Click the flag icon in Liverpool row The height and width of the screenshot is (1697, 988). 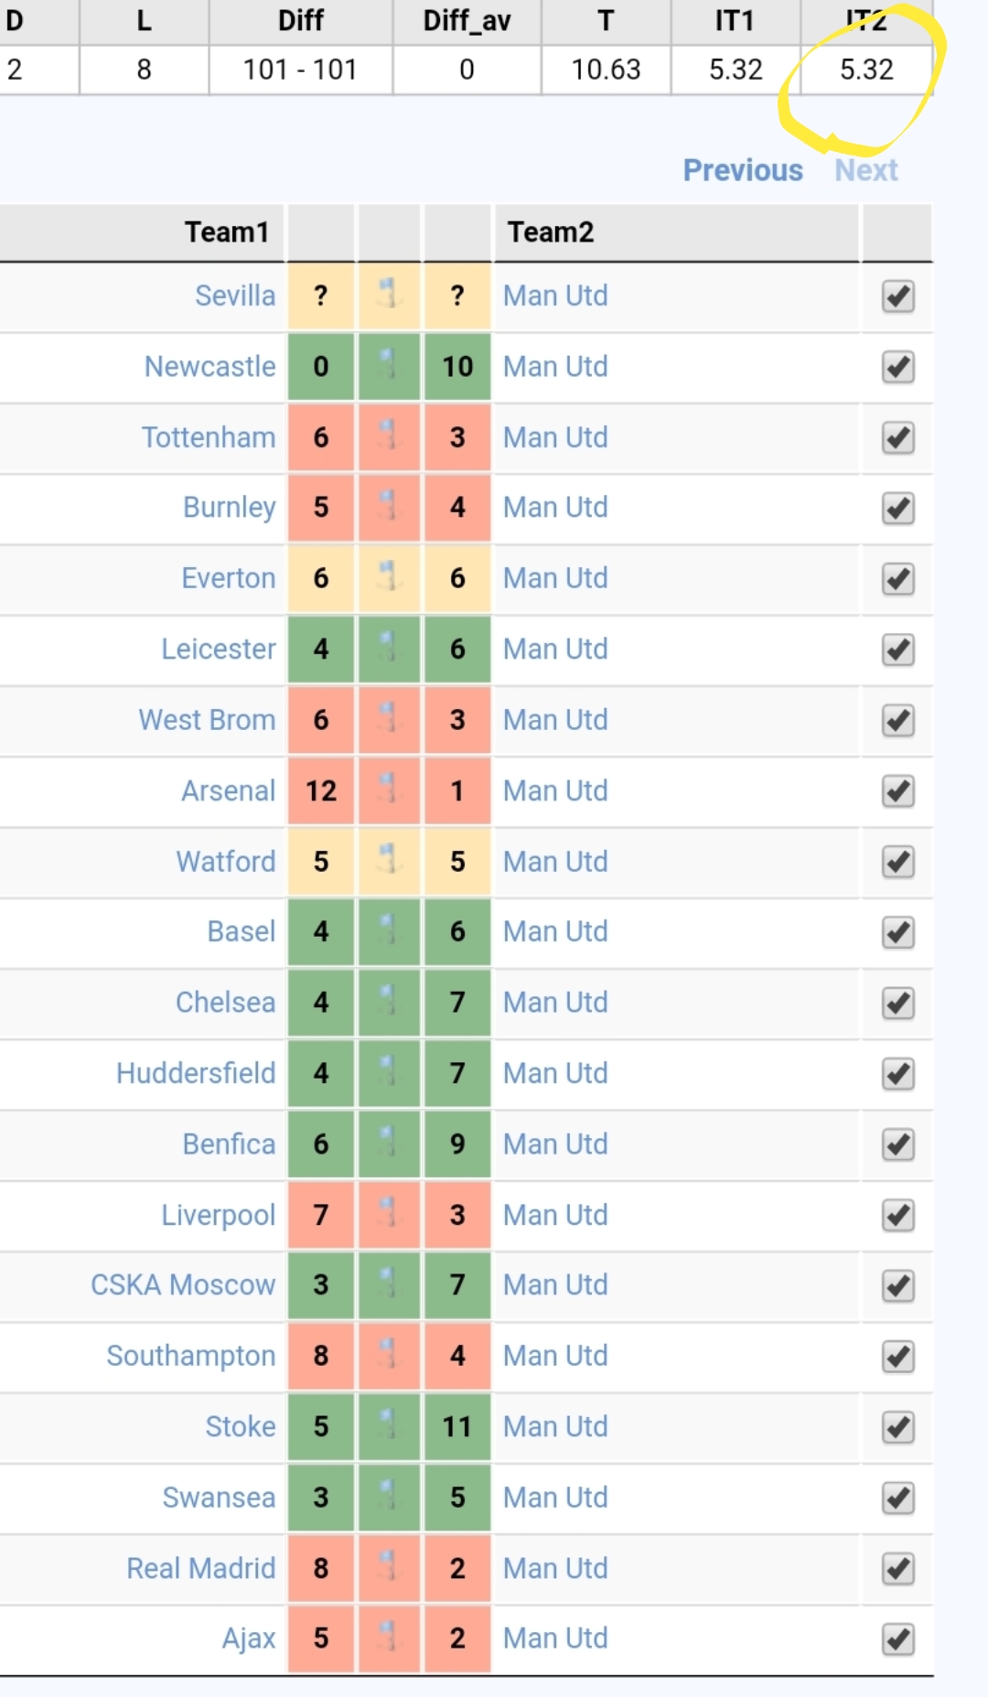coord(390,1215)
